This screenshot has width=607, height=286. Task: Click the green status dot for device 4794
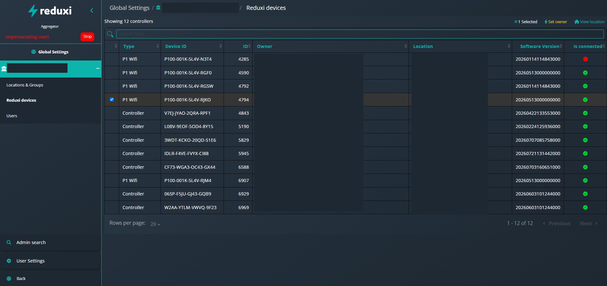585,100
